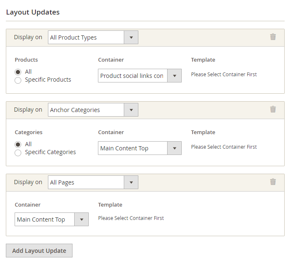Click the Products field label
Image resolution: width=293 pixels, height=262 pixels.
tap(26, 60)
